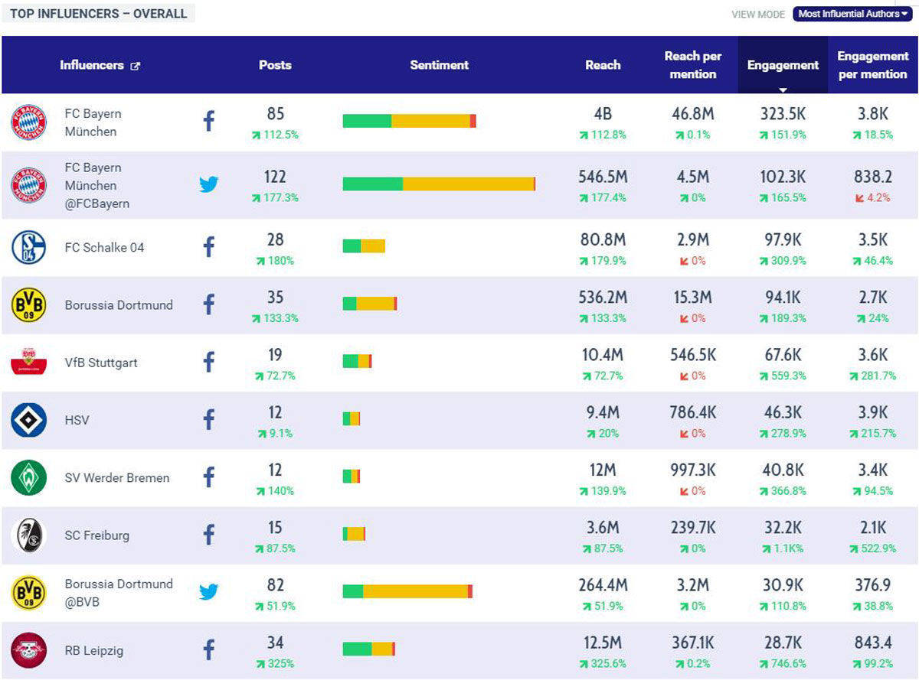Screen dimensions: 919x680
Task: Click Facebook icon in Borussia Dortmund row
Action: [x=208, y=304]
